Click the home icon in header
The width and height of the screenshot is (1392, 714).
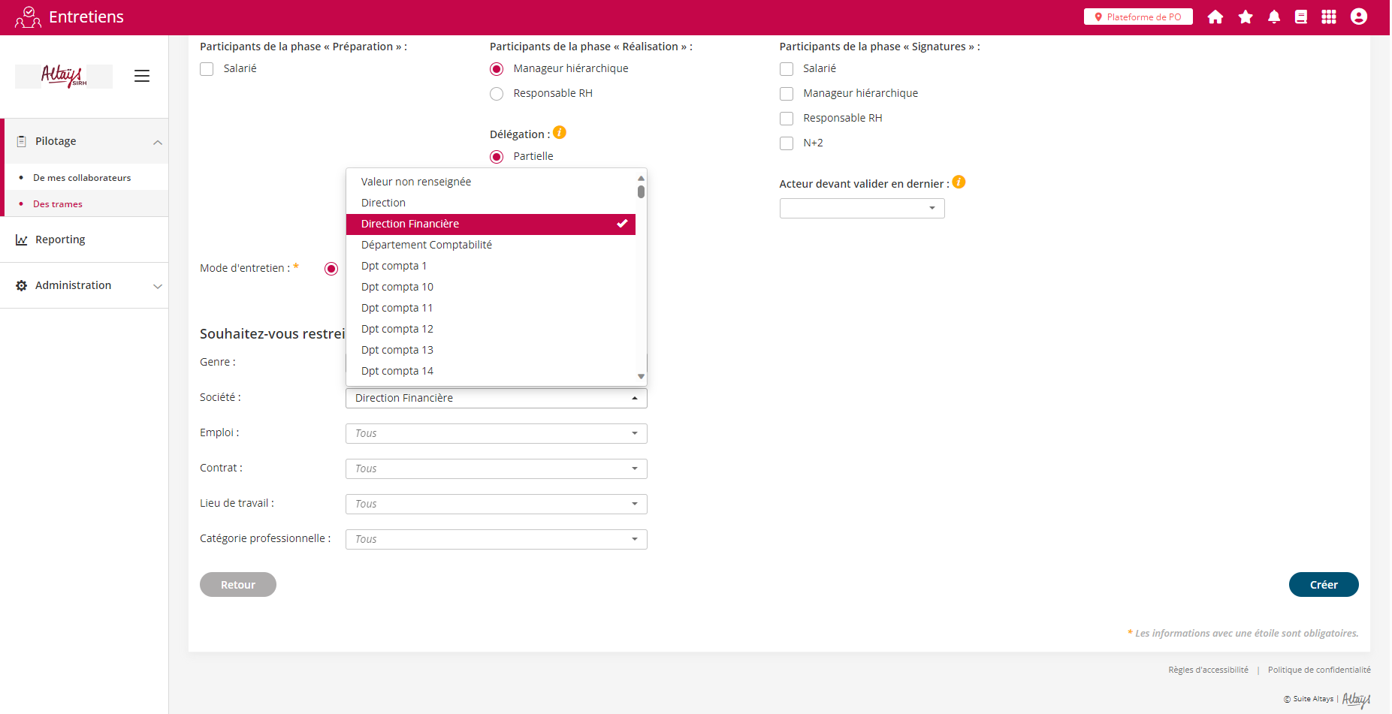[x=1215, y=17]
